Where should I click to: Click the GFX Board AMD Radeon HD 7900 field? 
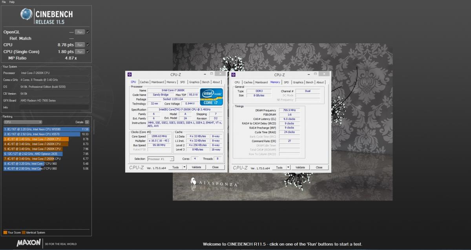coord(55,100)
